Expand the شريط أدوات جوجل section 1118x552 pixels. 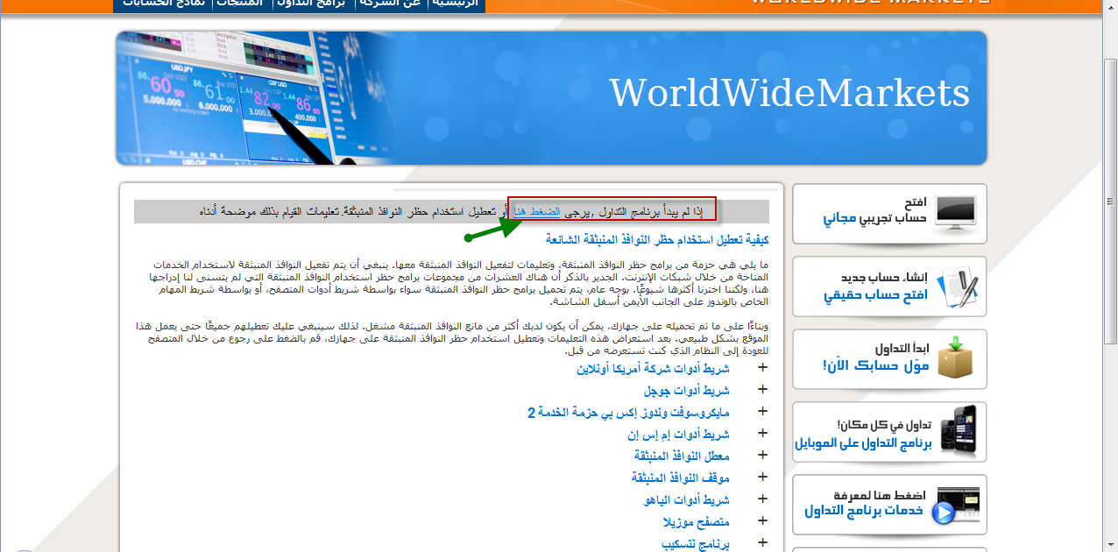tap(762, 390)
